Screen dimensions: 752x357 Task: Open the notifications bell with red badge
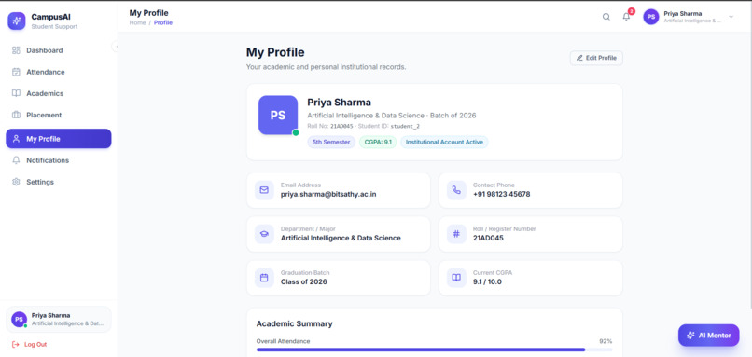627,16
